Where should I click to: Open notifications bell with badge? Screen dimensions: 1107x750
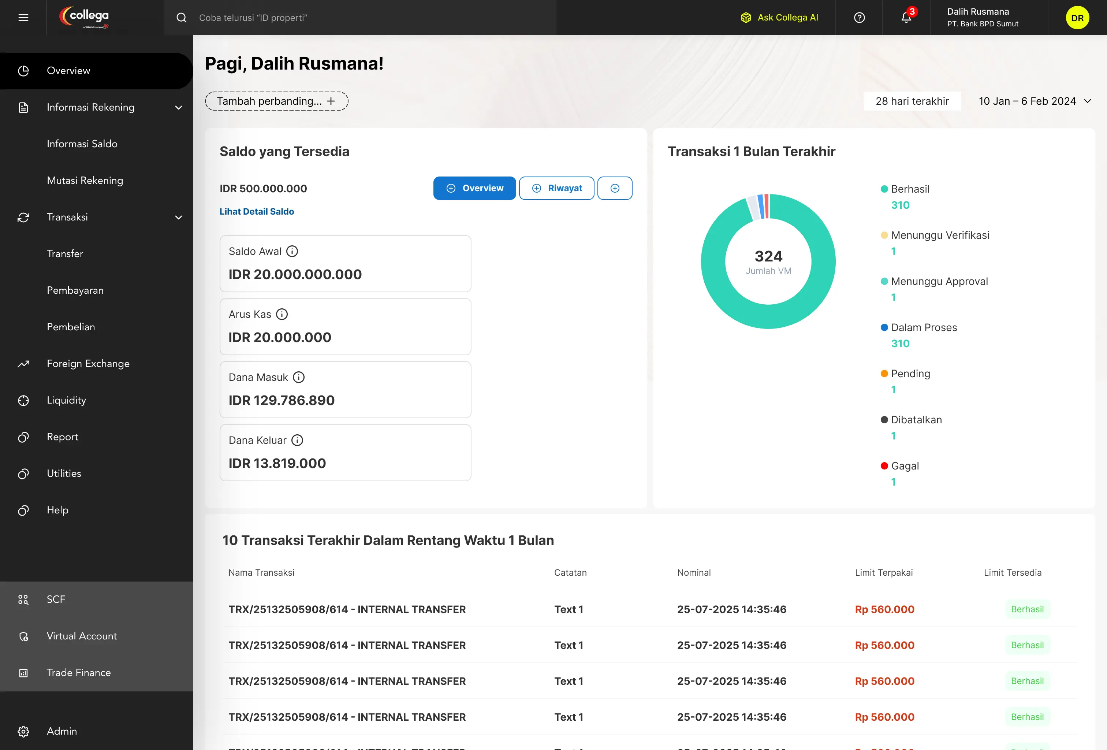click(x=906, y=18)
